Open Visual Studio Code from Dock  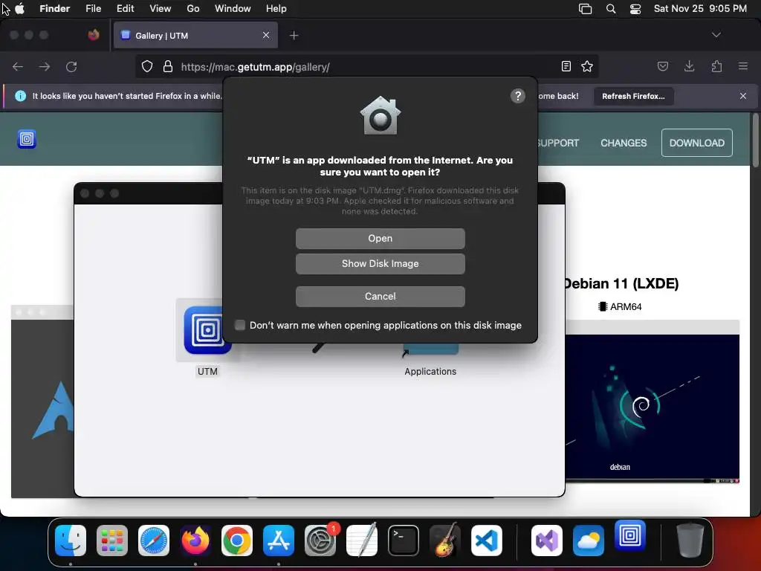click(486, 541)
